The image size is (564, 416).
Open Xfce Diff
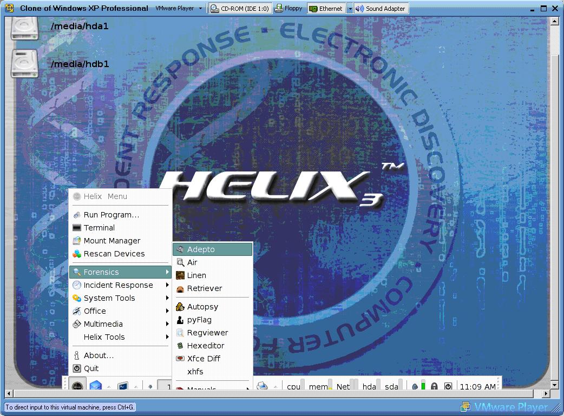tap(213, 359)
